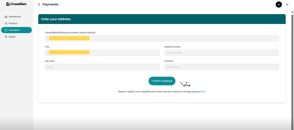The height and width of the screenshot is (130, 294).
Task: Open the Country dropdown
Action: [x=221, y=67]
